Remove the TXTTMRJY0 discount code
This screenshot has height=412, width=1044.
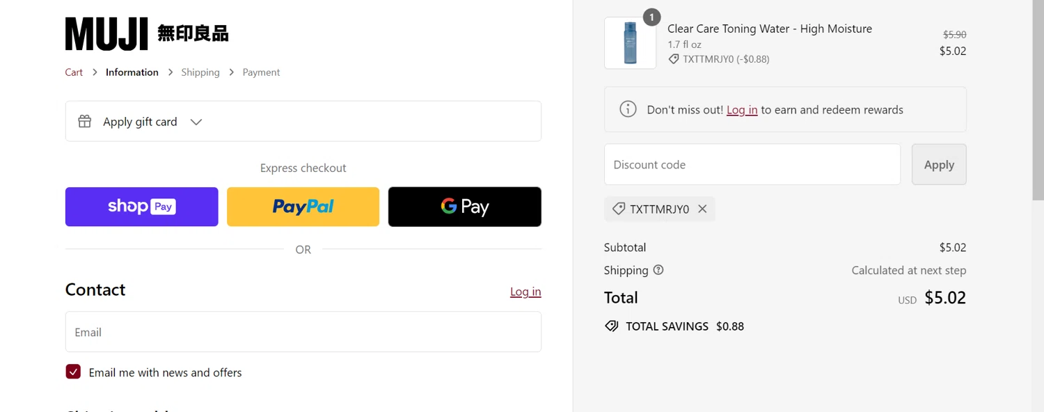[702, 209]
